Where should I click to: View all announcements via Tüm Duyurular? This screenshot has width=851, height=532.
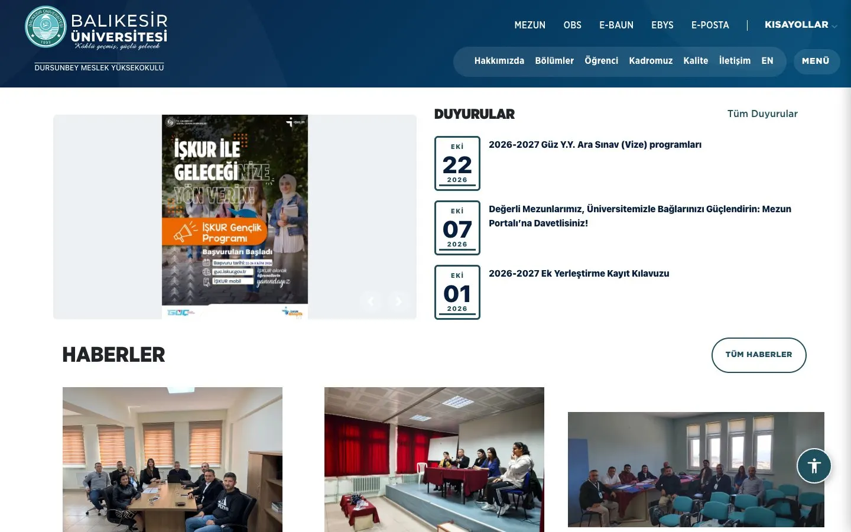tap(762, 113)
